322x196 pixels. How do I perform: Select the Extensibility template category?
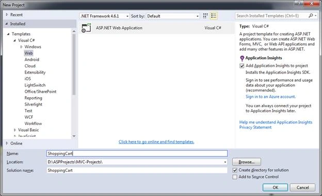click(x=35, y=73)
